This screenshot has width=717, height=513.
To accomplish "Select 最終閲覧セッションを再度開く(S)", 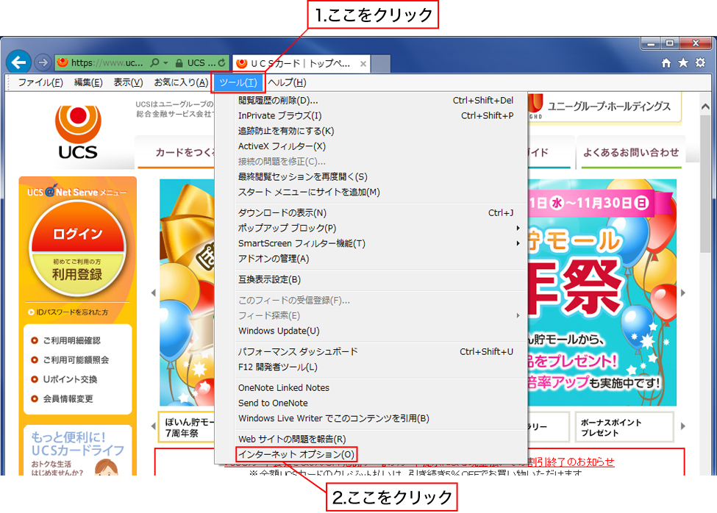I will (371, 177).
